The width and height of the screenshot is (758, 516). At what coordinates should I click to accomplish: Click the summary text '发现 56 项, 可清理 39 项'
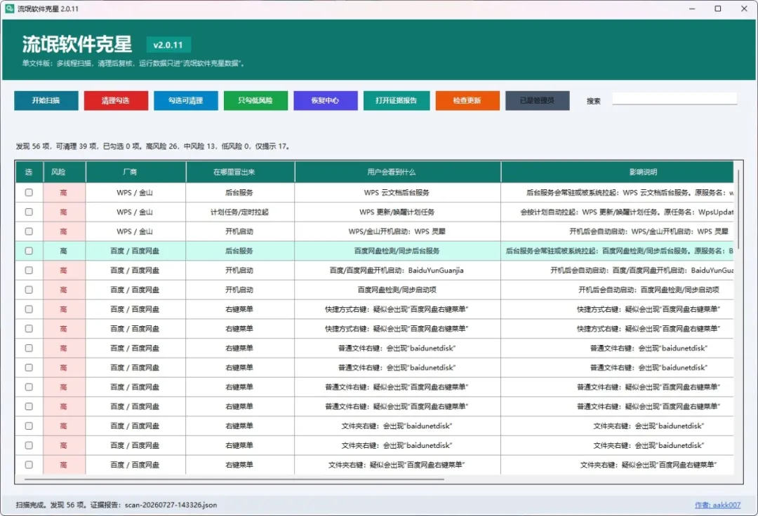click(58, 146)
